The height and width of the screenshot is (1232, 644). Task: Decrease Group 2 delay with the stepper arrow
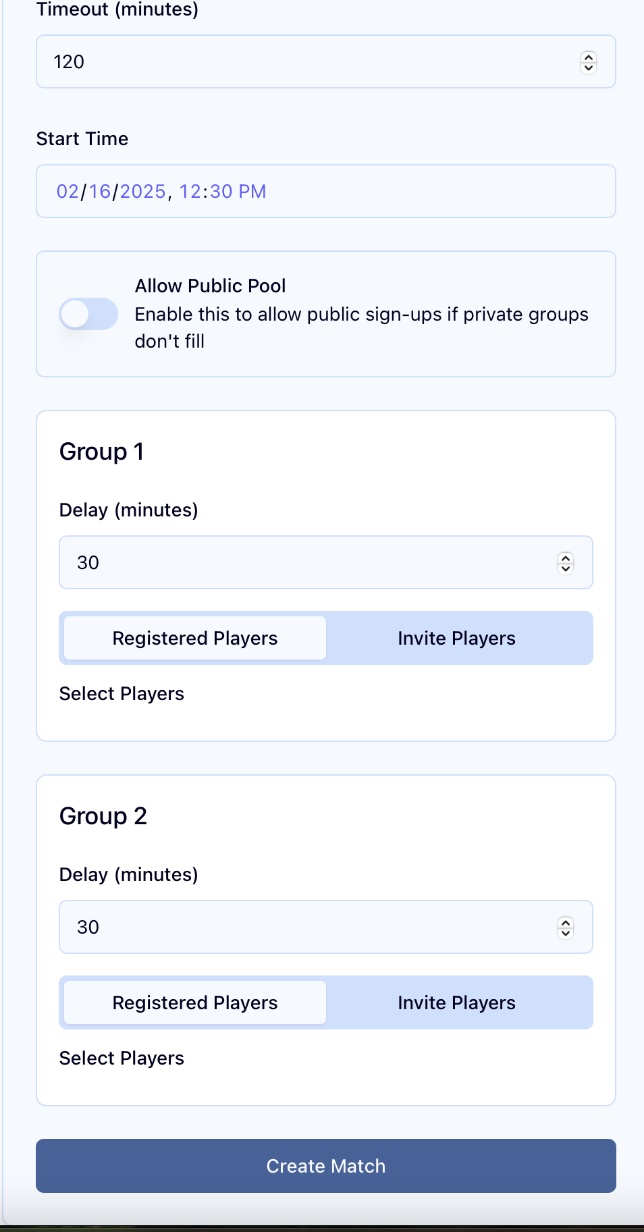566,932
